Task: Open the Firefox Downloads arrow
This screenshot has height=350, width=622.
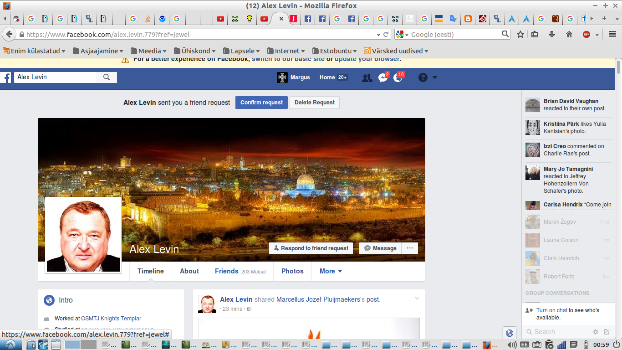Action: (552, 34)
